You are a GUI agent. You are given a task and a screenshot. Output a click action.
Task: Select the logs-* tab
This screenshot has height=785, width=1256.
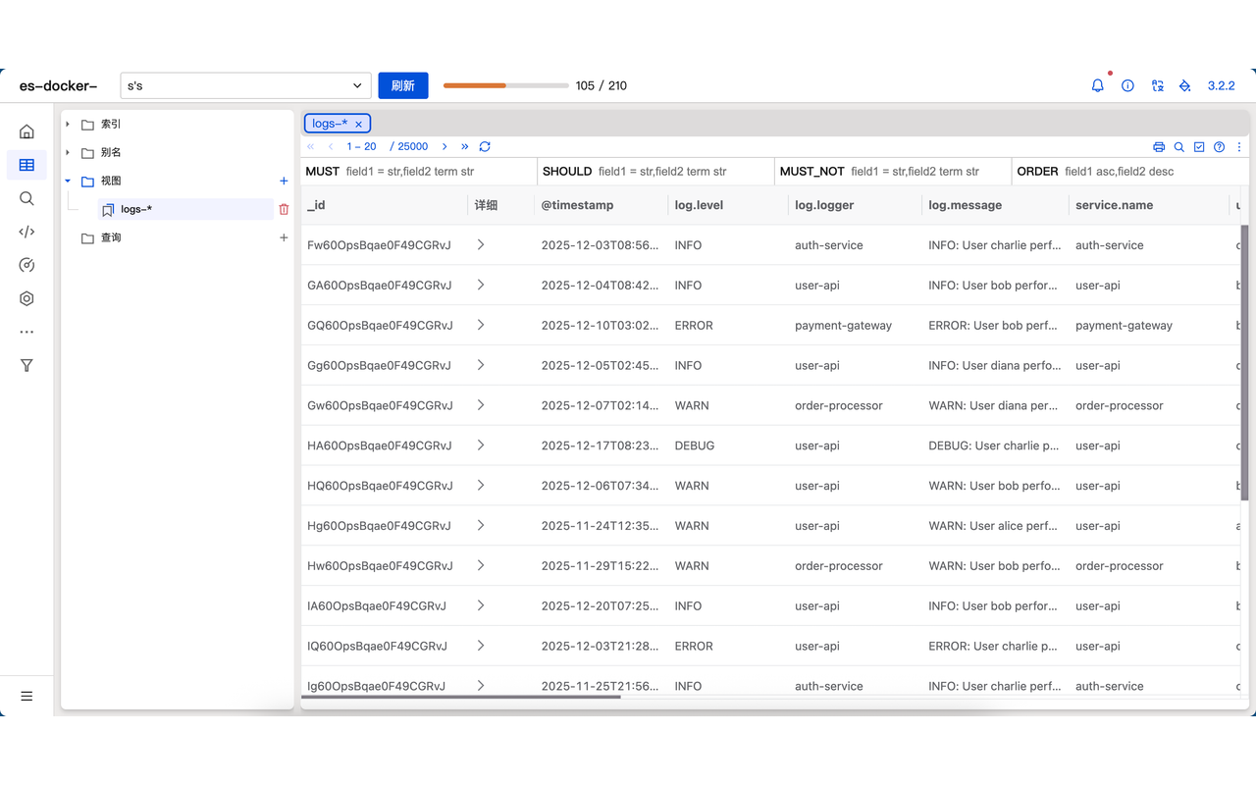tap(331, 123)
